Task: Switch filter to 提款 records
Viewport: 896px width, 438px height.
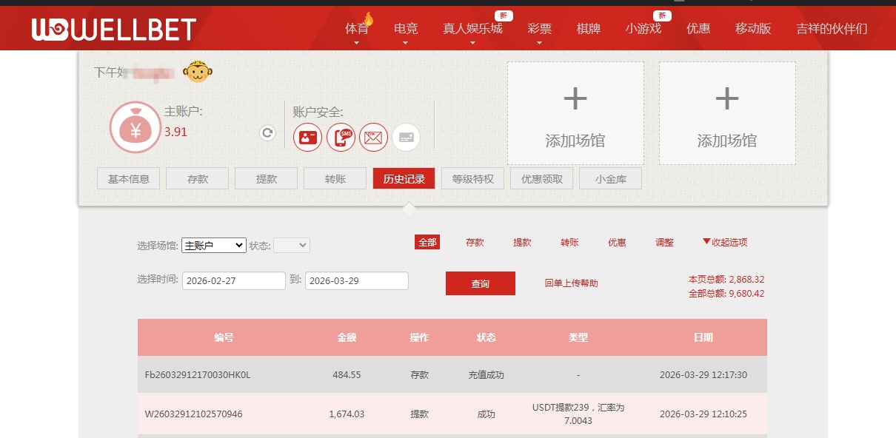Action: pos(521,242)
